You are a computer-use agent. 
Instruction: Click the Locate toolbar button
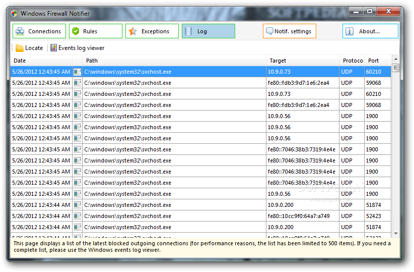point(29,48)
